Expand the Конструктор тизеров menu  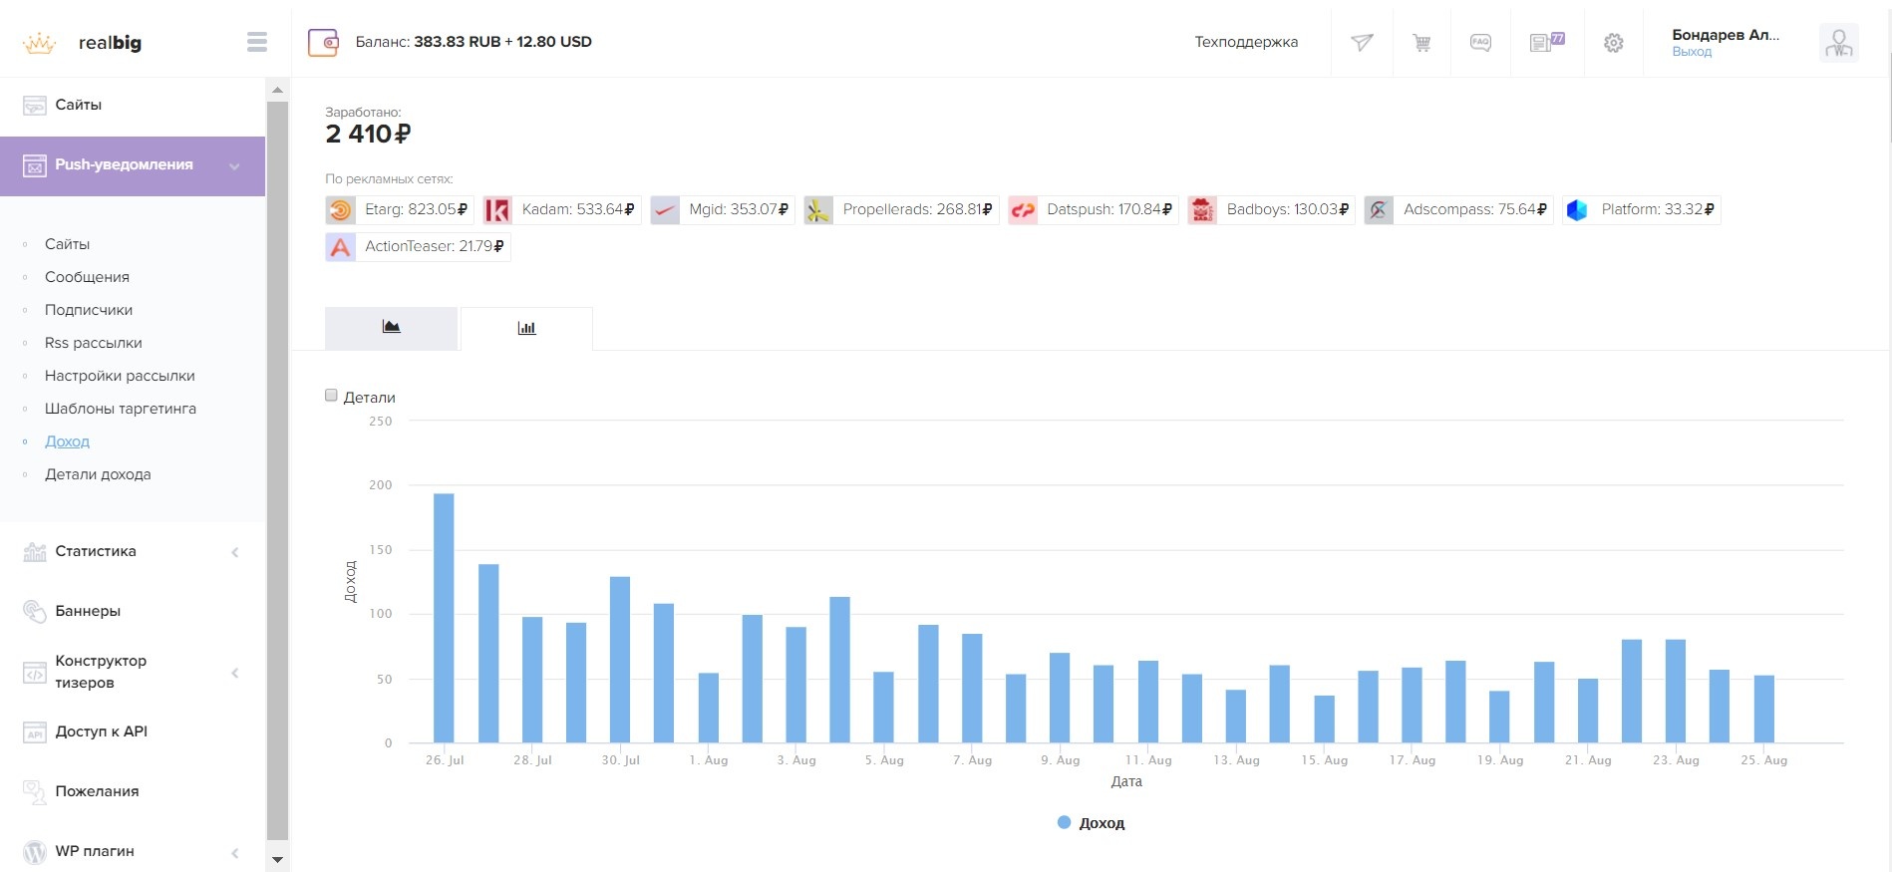(235, 673)
